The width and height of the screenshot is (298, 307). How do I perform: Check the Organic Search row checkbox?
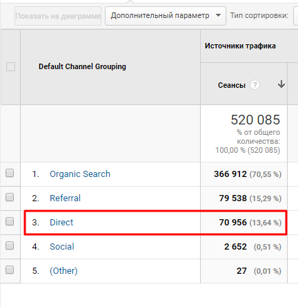click(10, 173)
